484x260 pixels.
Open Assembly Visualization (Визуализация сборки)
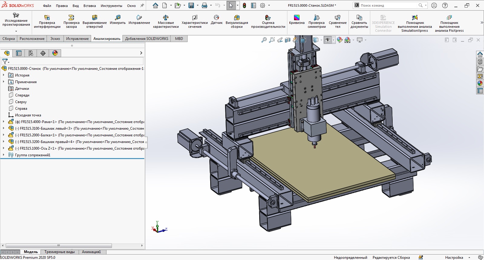click(237, 21)
